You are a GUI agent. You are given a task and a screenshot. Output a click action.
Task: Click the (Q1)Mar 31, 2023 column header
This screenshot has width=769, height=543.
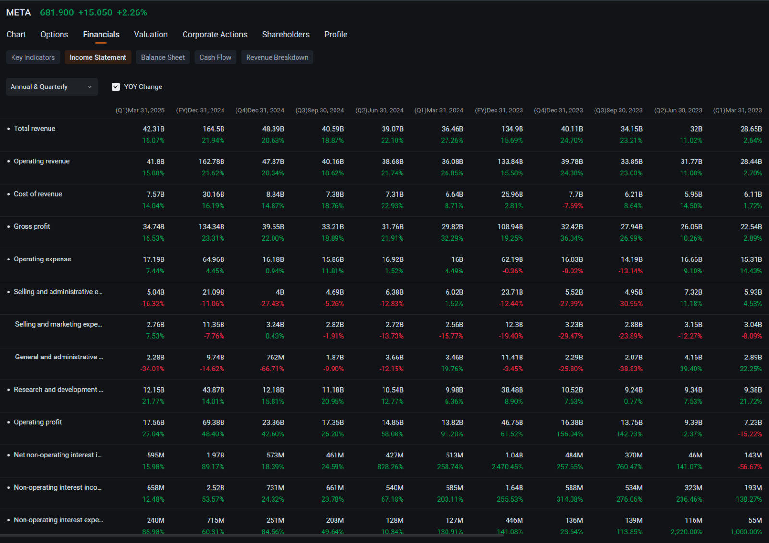(x=738, y=111)
